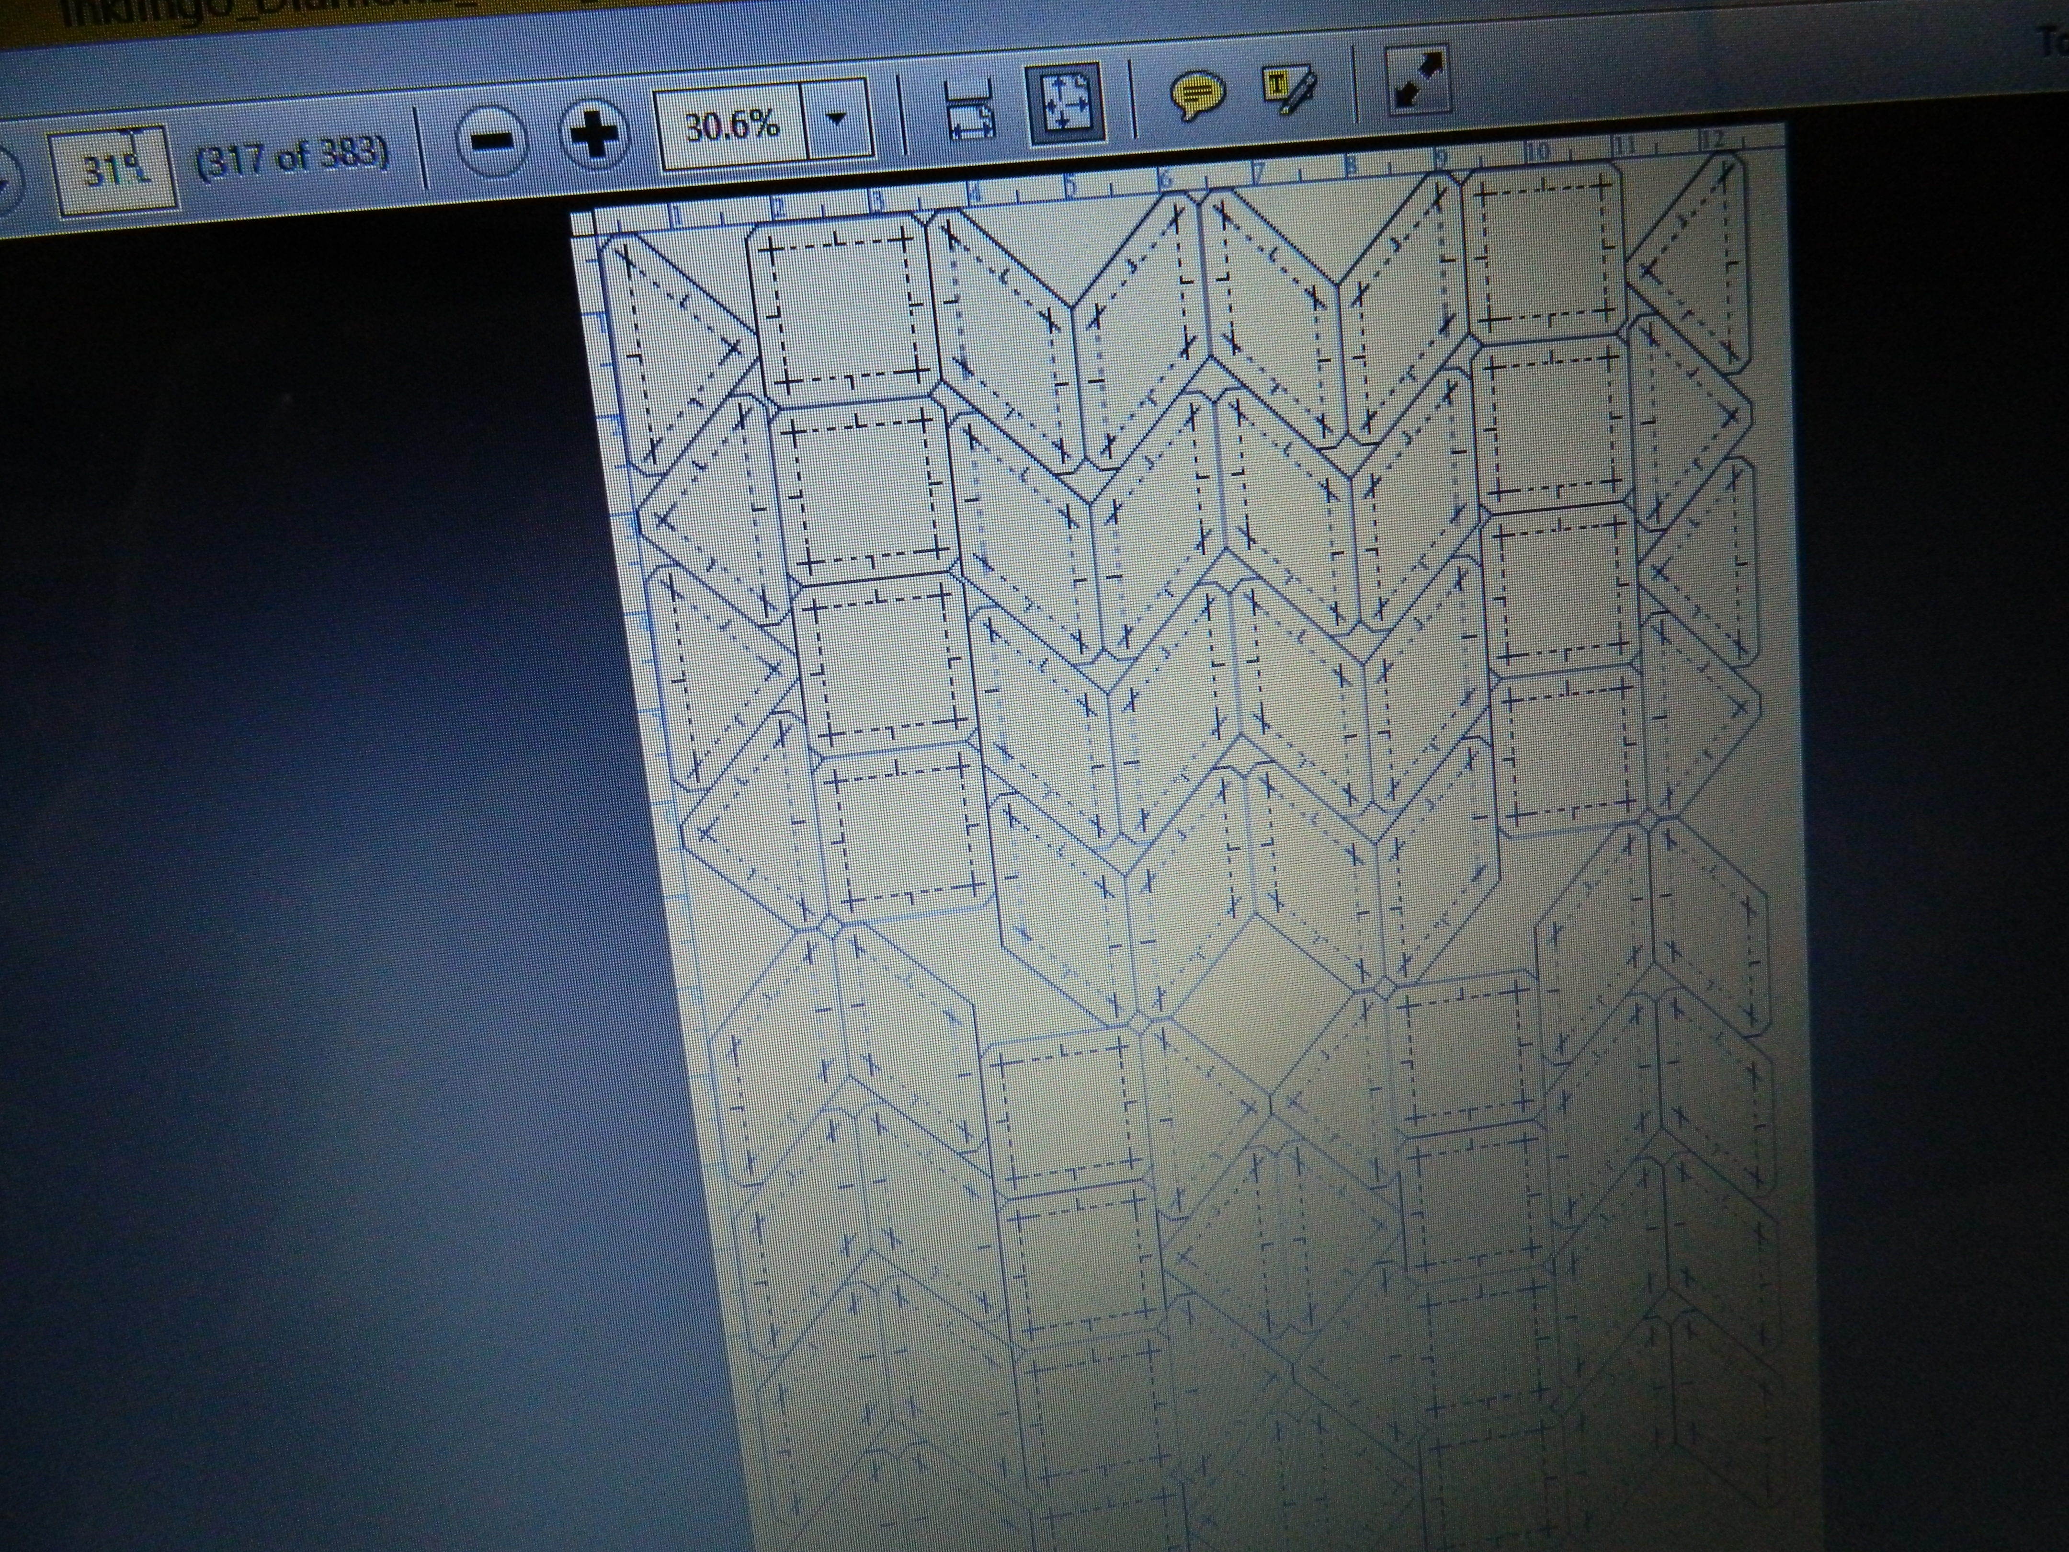Toggle the fit one full page view
2069x1552 pixels.
tap(1067, 103)
